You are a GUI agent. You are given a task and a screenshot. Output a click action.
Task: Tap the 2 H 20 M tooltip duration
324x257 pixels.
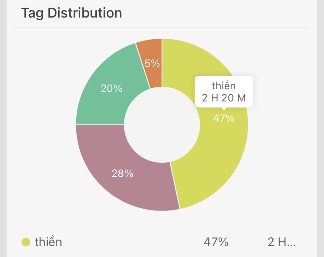[x=224, y=98]
